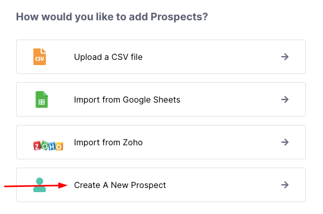Select the "Create A New Prospect" label
Viewport: 323px width, 214px height.
[x=120, y=185]
